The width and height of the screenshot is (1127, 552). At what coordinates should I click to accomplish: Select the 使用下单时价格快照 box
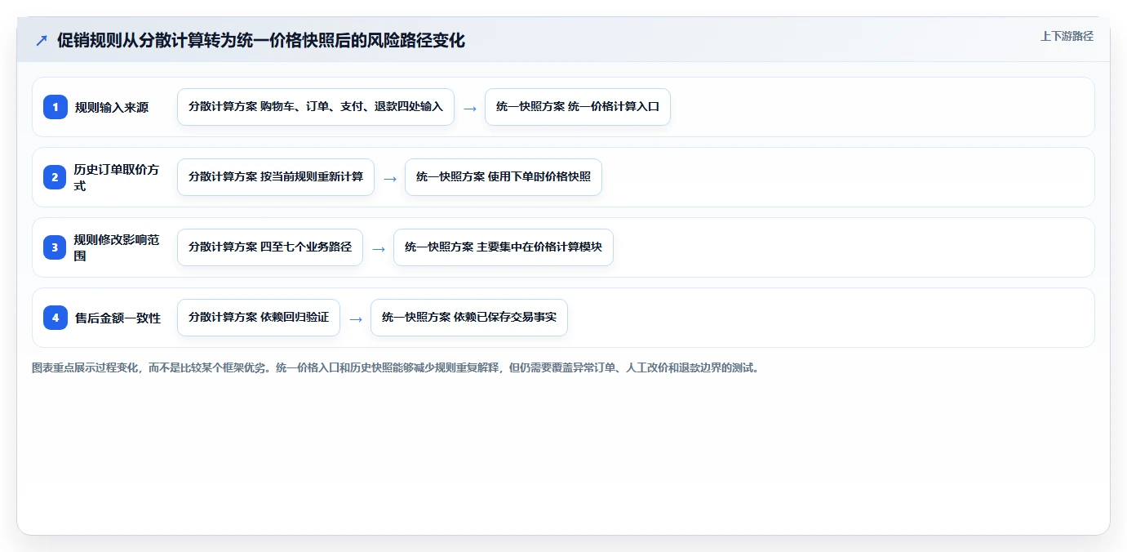[x=504, y=177]
